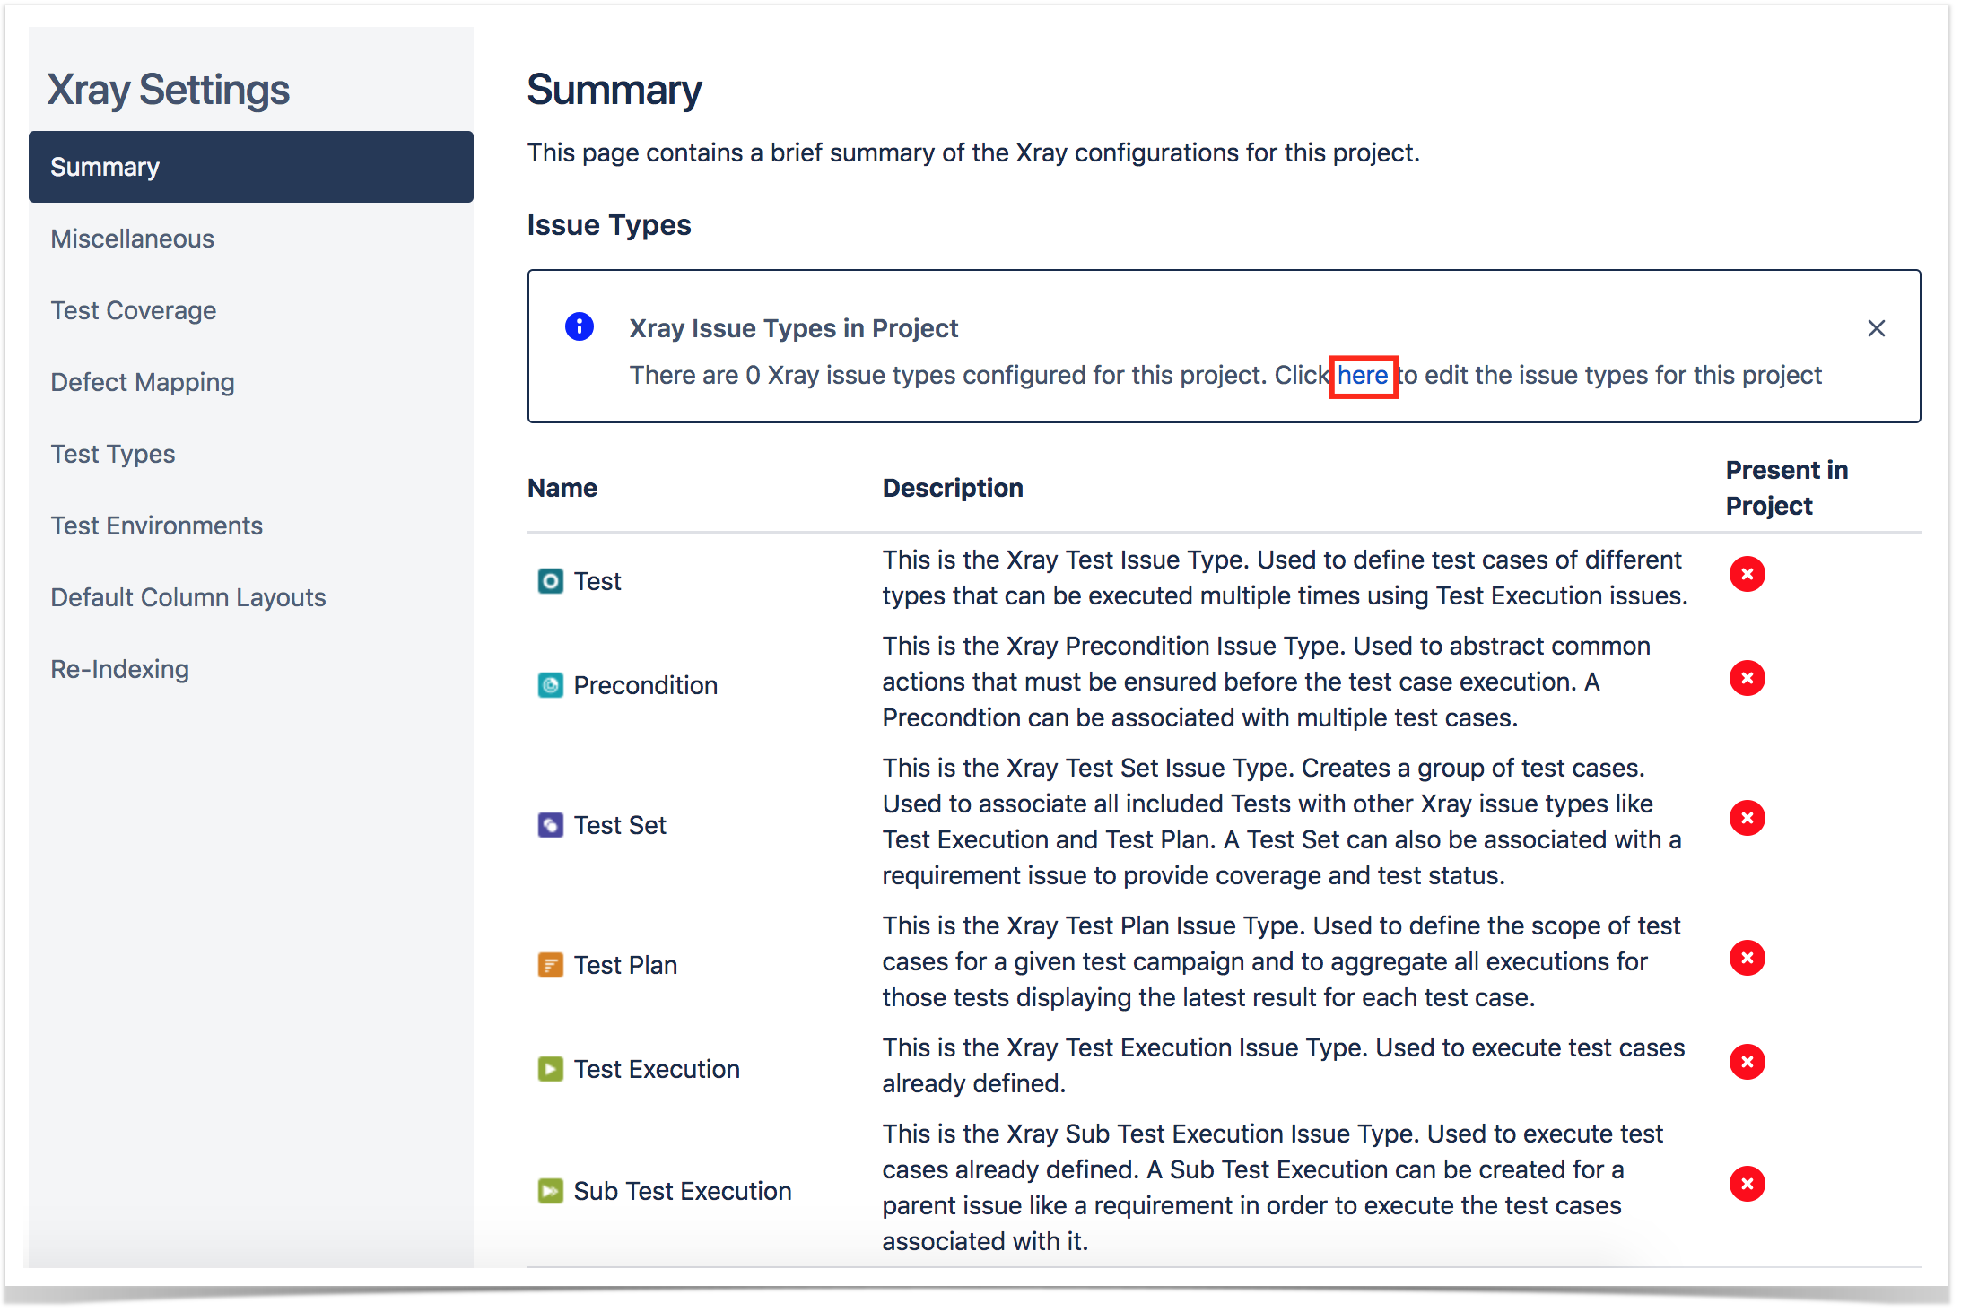Click the 'Test Execution' issue type name
Viewport: 1961px width, 1312px height.
(657, 1069)
